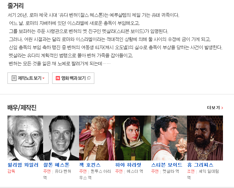The height and width of the screenshot is (188, 234).
Task: Click the 더보기 red chevron arrow
Action: click(222, 108)
